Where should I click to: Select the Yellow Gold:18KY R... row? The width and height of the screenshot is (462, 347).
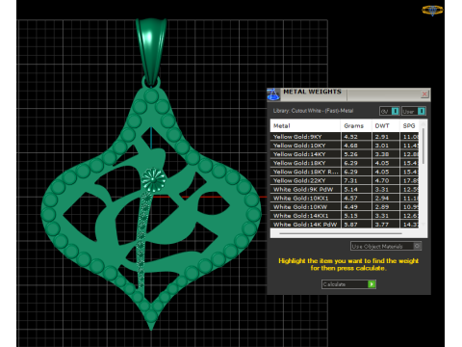coord(345,172)
